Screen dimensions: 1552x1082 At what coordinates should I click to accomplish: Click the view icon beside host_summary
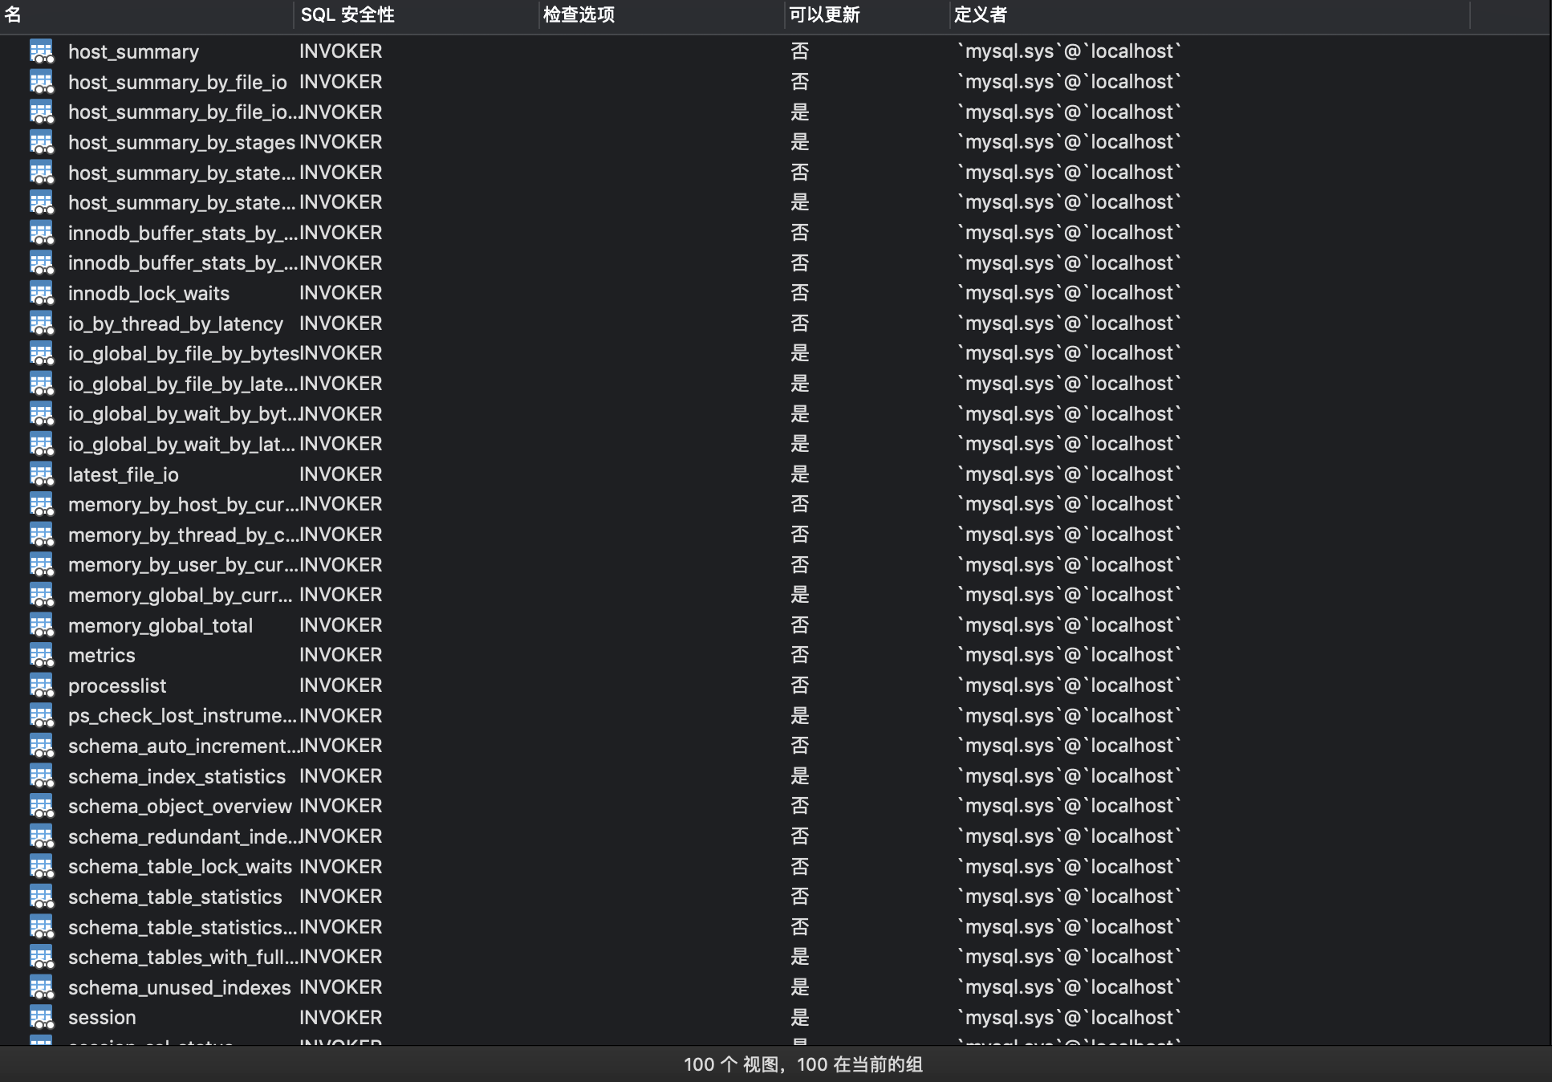(x=41, y=51)
